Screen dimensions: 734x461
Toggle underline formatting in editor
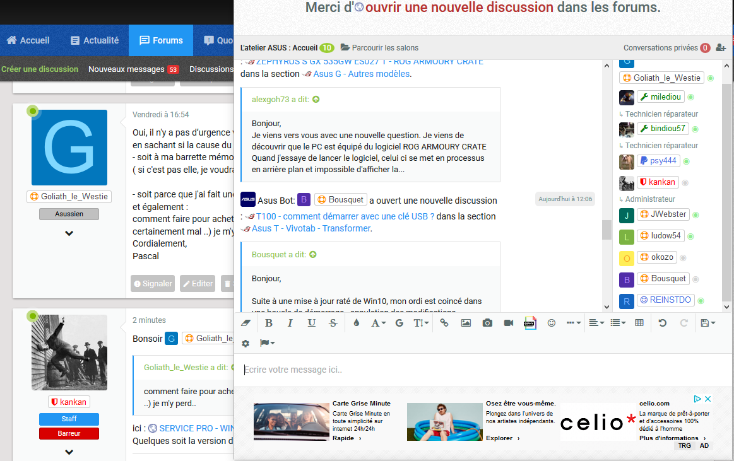311,323
